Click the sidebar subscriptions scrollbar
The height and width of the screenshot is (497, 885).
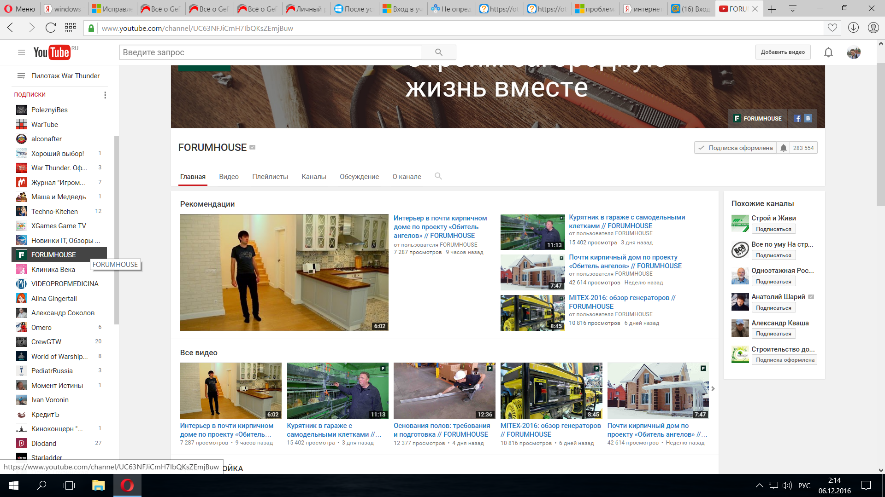116,230
